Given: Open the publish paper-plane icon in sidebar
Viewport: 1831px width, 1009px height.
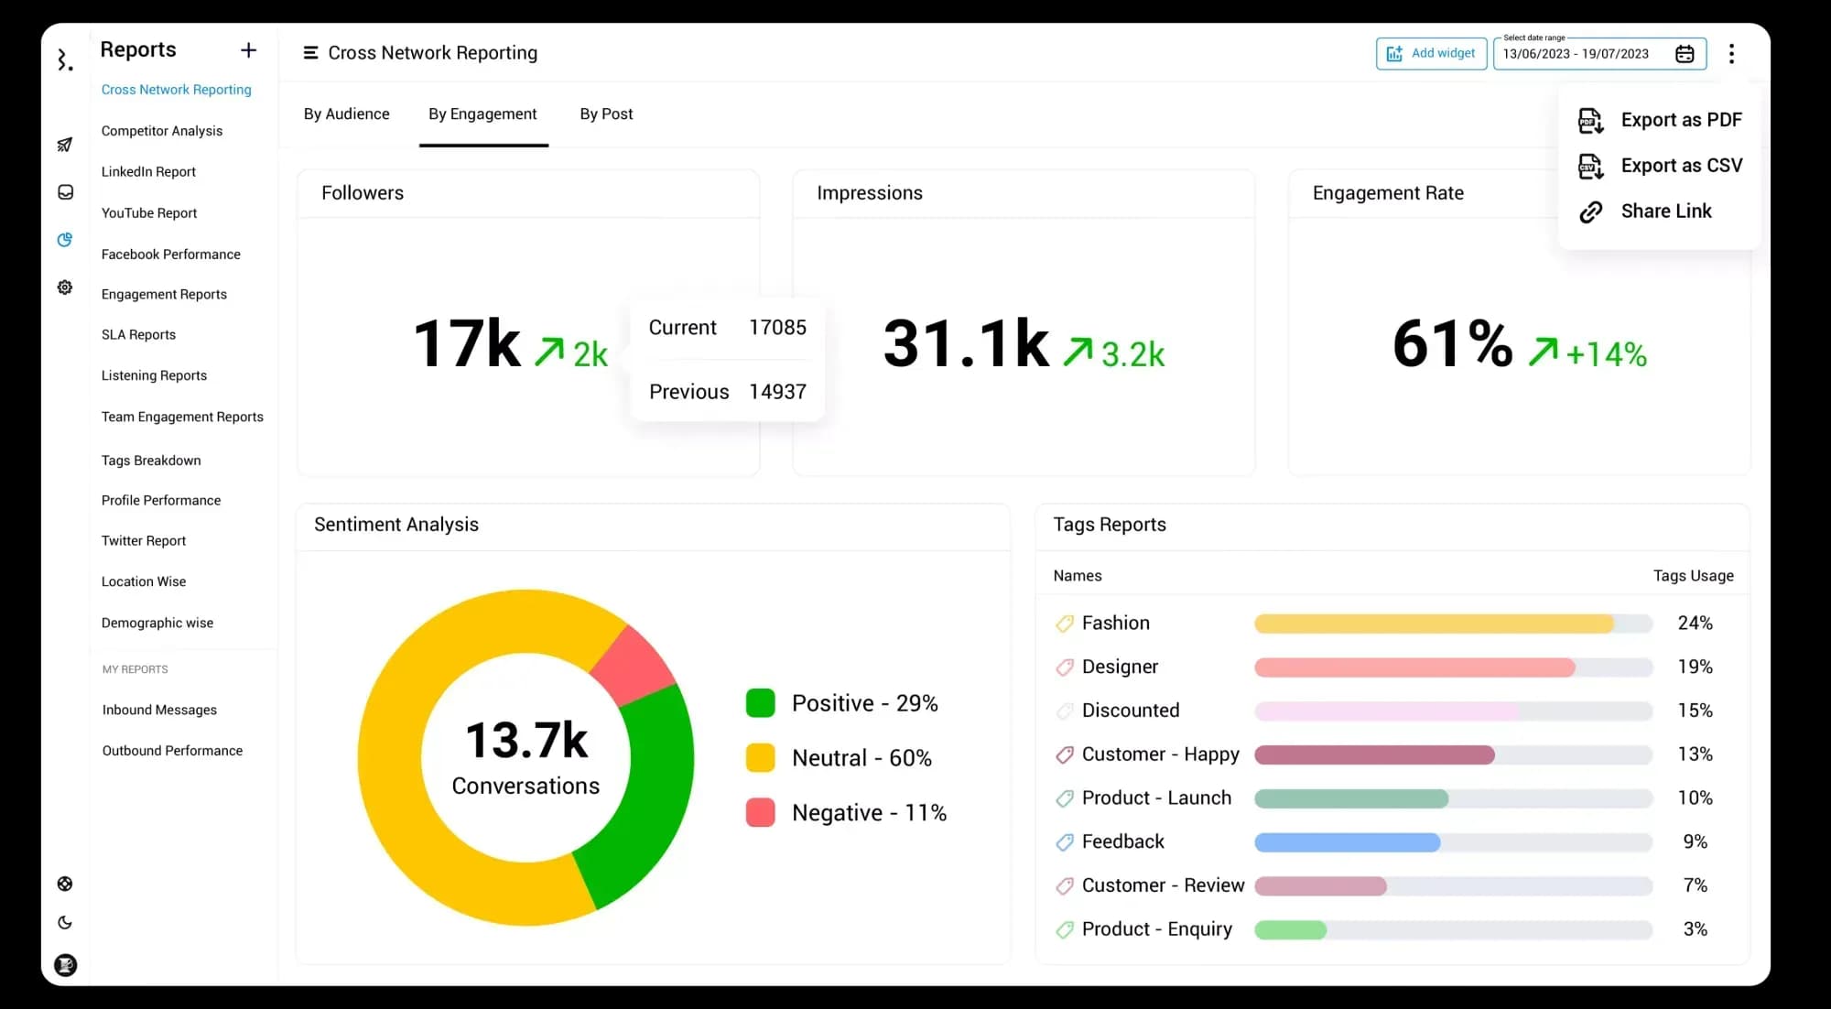Looking at the screenshot, I should 65,145.
